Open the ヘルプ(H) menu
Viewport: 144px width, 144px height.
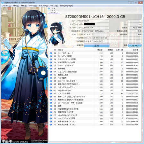click(x=54, y=6)
